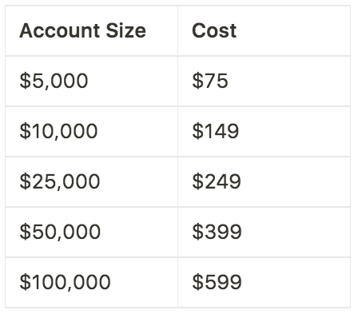Screen dimensions: 358x318
Task: Select the $599 cost cell
Action: point(264,283)
